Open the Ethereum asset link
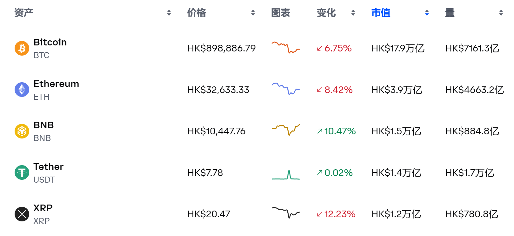Viewport: 514px width, 236px height. point(56,84)
